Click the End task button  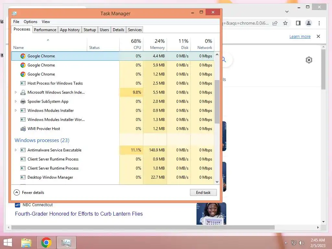[x=203, y=193]
